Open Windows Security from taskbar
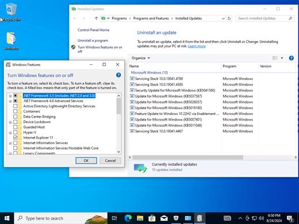The image size is (299, 224). [176, 218]
